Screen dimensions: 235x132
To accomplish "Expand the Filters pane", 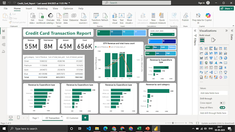I will [x=195, y=31].
